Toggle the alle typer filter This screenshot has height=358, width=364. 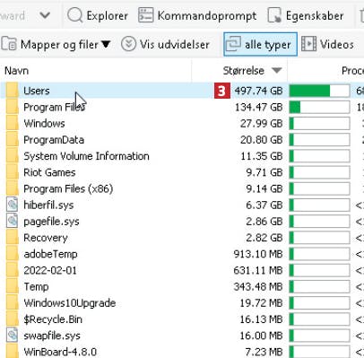260,44
